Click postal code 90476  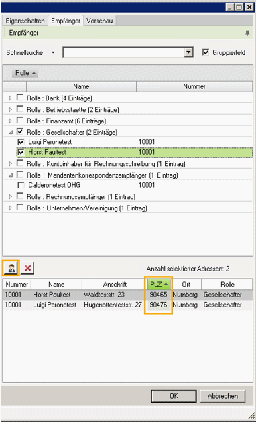pyautogui.click(x=159, y=305)
